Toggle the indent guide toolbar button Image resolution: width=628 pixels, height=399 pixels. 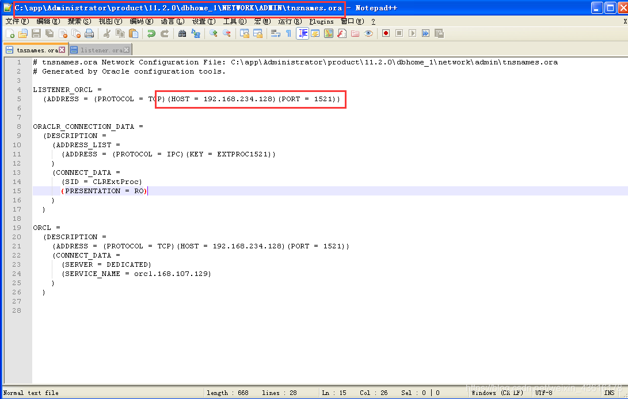point(302,33)
